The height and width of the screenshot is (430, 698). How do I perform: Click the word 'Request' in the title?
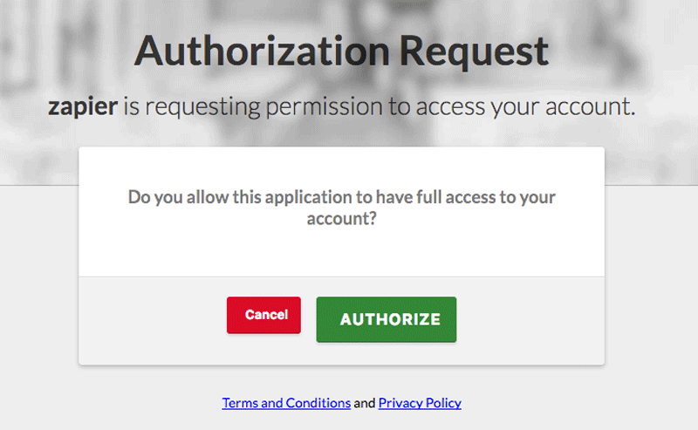[474, 52]
